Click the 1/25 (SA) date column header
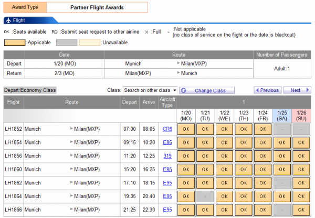 pyautogui.click(x=282, y=116)
